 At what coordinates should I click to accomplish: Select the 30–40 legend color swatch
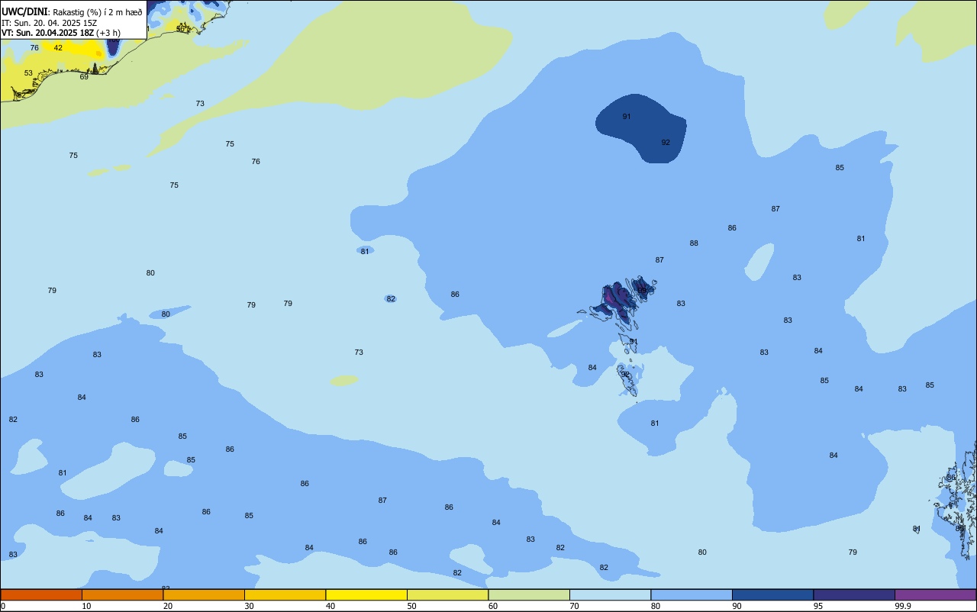click(285, 594)
